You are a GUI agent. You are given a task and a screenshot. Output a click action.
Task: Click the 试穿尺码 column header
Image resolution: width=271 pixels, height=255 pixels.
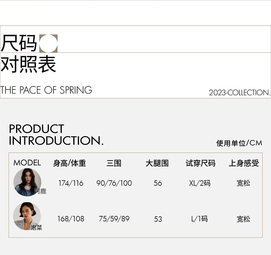(200, 163)
